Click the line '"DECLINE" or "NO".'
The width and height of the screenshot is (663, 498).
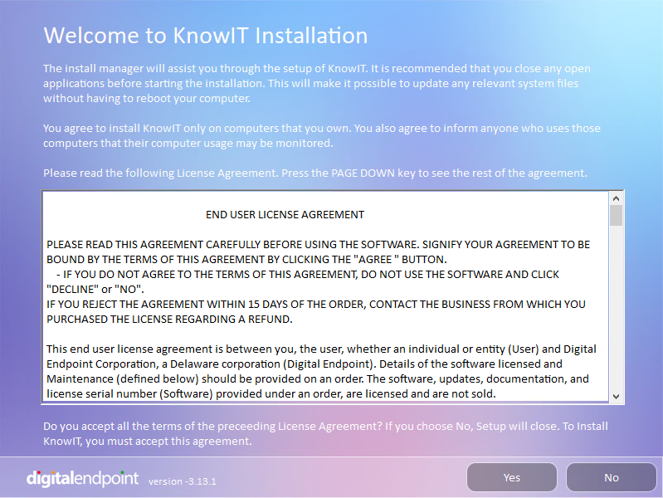[x=95, y=290]
